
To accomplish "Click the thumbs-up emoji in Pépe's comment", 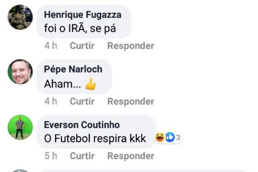I will pos(90,84).
